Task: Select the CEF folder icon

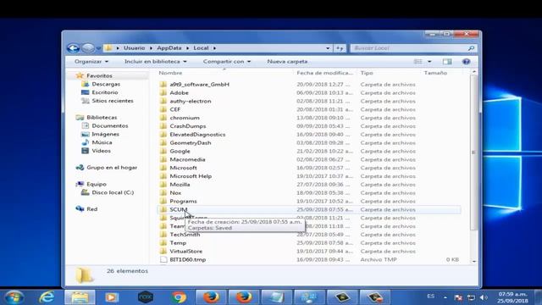Action: pyautogui.click(x=163, y=109)
